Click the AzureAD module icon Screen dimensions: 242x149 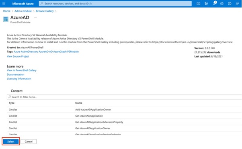[x=6, y=19]
